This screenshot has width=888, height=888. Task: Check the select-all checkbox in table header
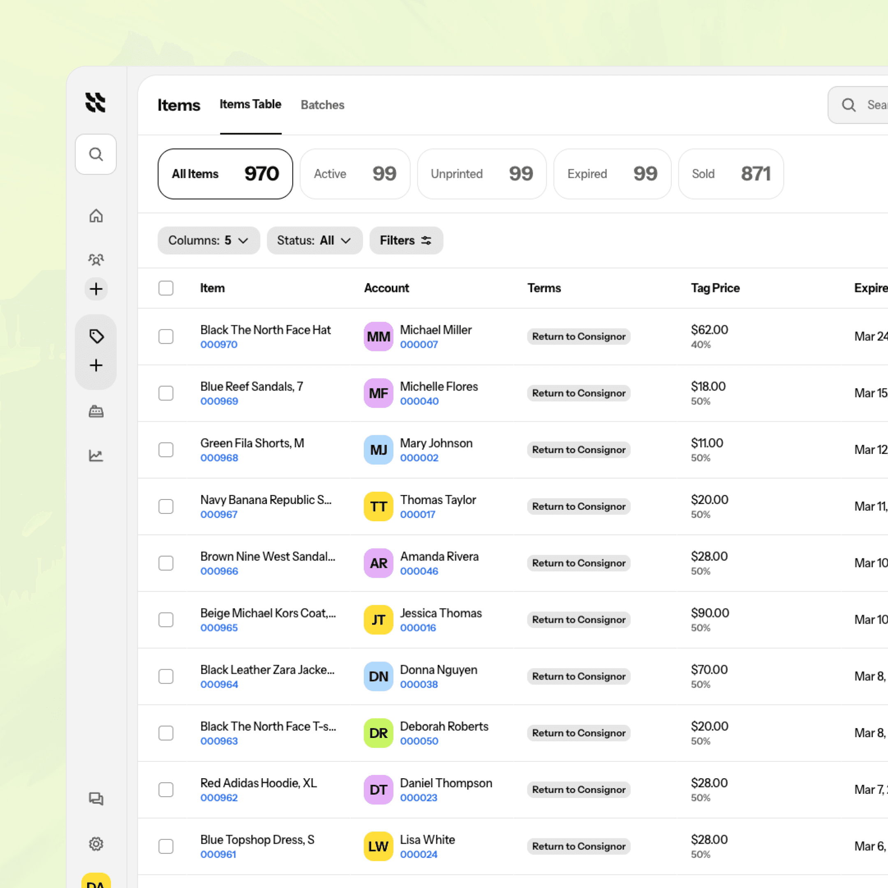point(166,288)
